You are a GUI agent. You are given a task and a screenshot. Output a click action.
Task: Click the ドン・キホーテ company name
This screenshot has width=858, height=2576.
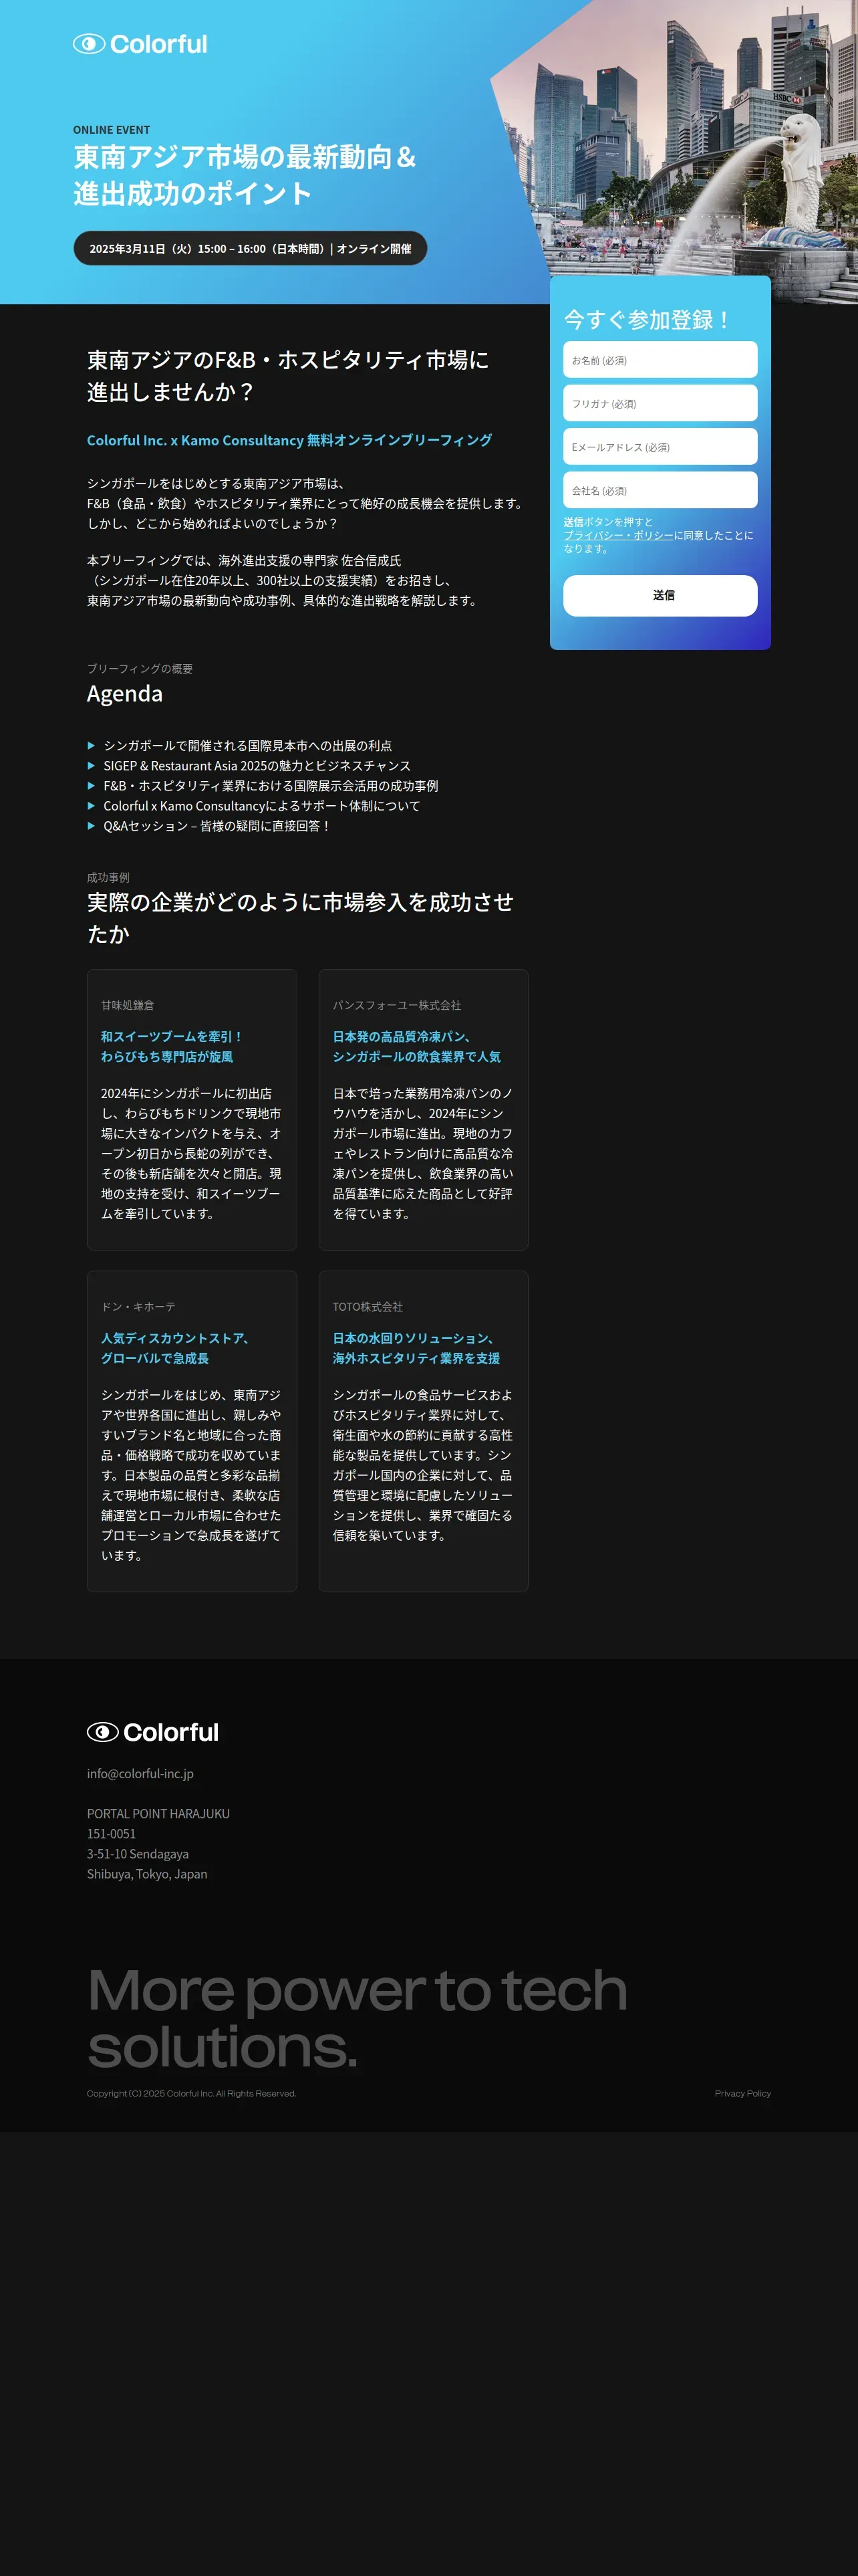(138, 1307)
